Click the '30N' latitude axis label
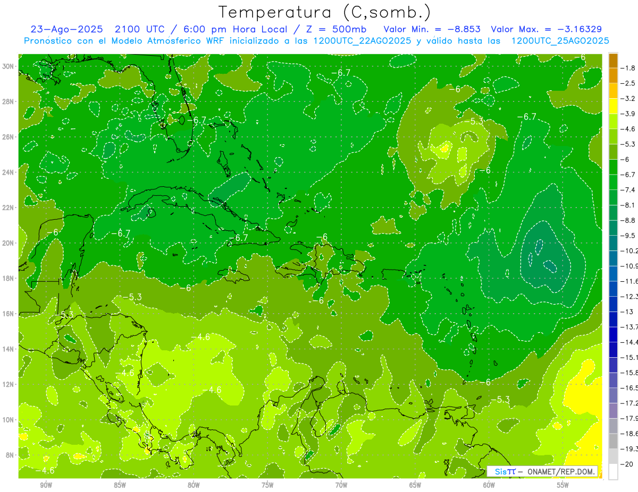This screenshot has height=492, width=638. coord(8,66)
